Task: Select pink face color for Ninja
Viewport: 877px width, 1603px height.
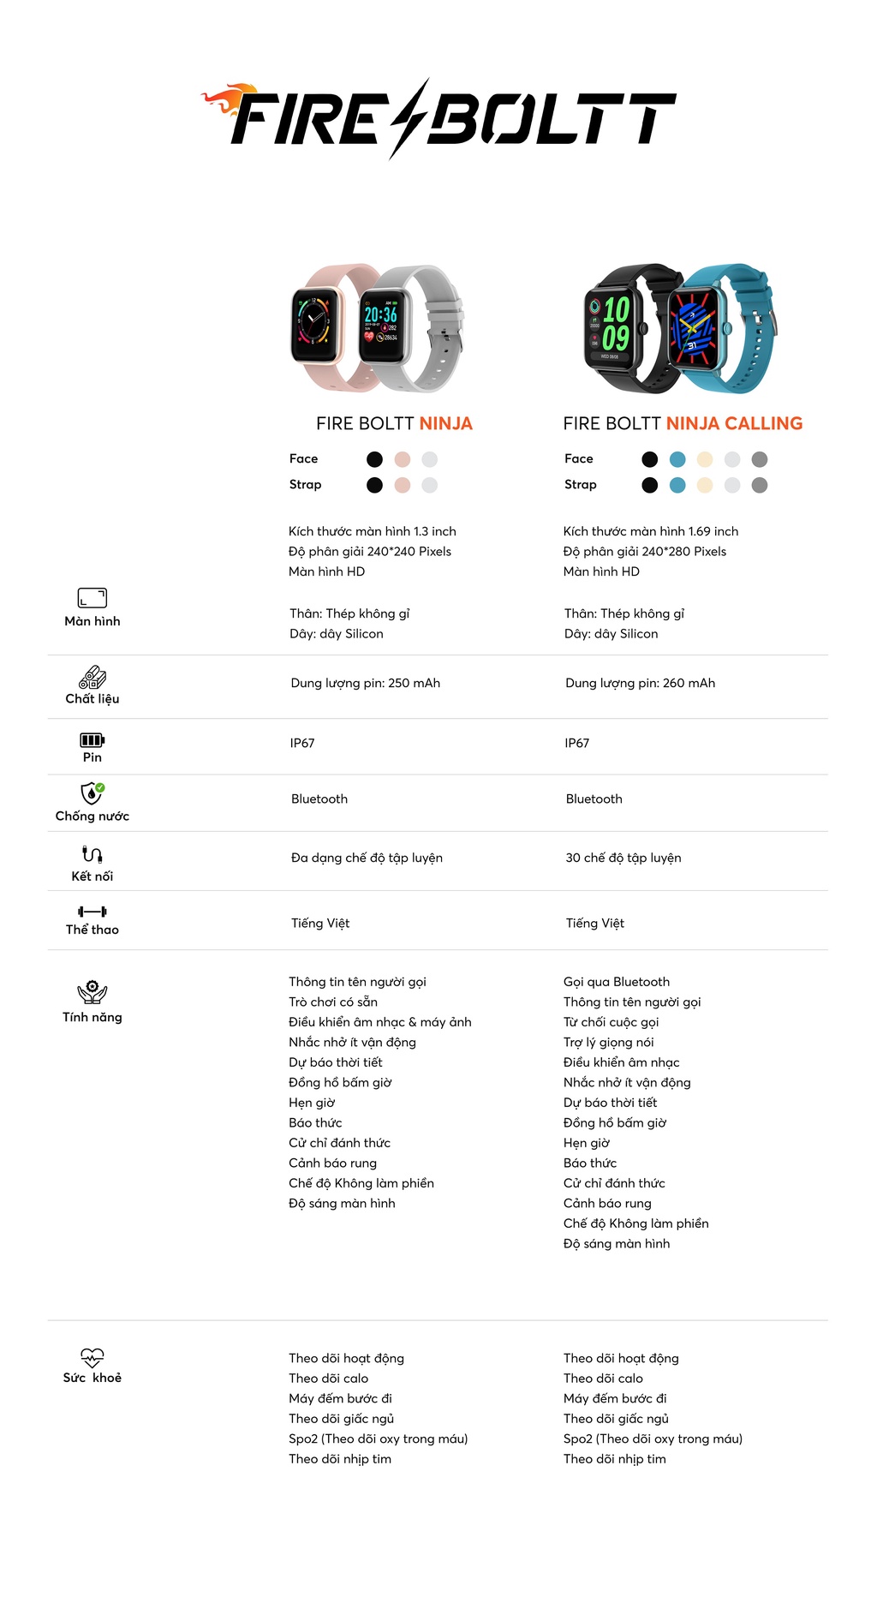Action: (403, 459)
